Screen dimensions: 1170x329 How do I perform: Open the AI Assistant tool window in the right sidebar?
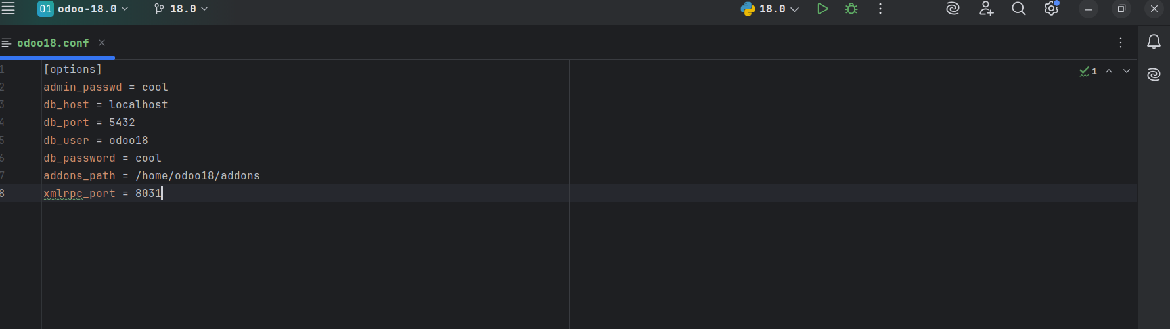point(1154,74)
